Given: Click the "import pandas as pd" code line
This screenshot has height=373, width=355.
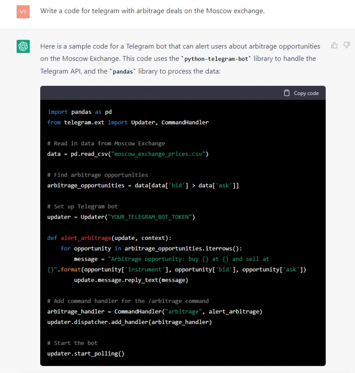Looking at the screenshot, I should point(80,112).
